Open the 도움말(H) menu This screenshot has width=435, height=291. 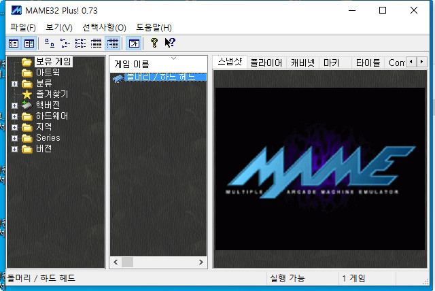click(x=154, y=27)
